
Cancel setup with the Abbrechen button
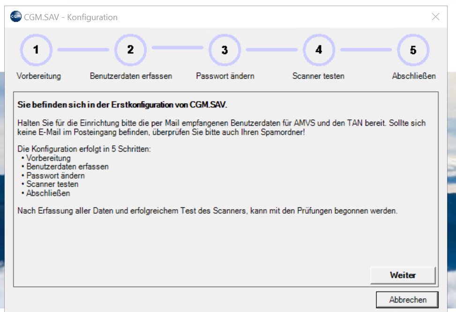(x=407, y=300)
